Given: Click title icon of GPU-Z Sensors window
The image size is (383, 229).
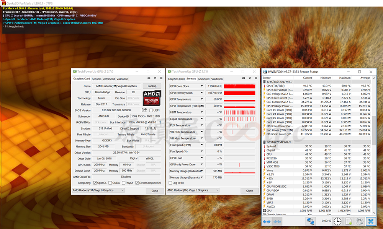Looking at the screenshot, I should coord(169,71).
